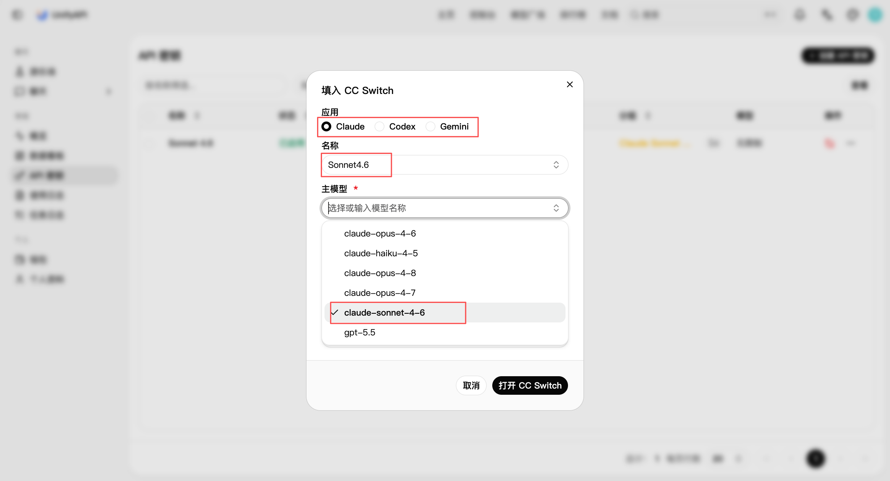The width and height of the screenshot is (890, 481).
Task: Choose claude-sonnet-4-6 from the list
Action: click(x=445, y=313)
